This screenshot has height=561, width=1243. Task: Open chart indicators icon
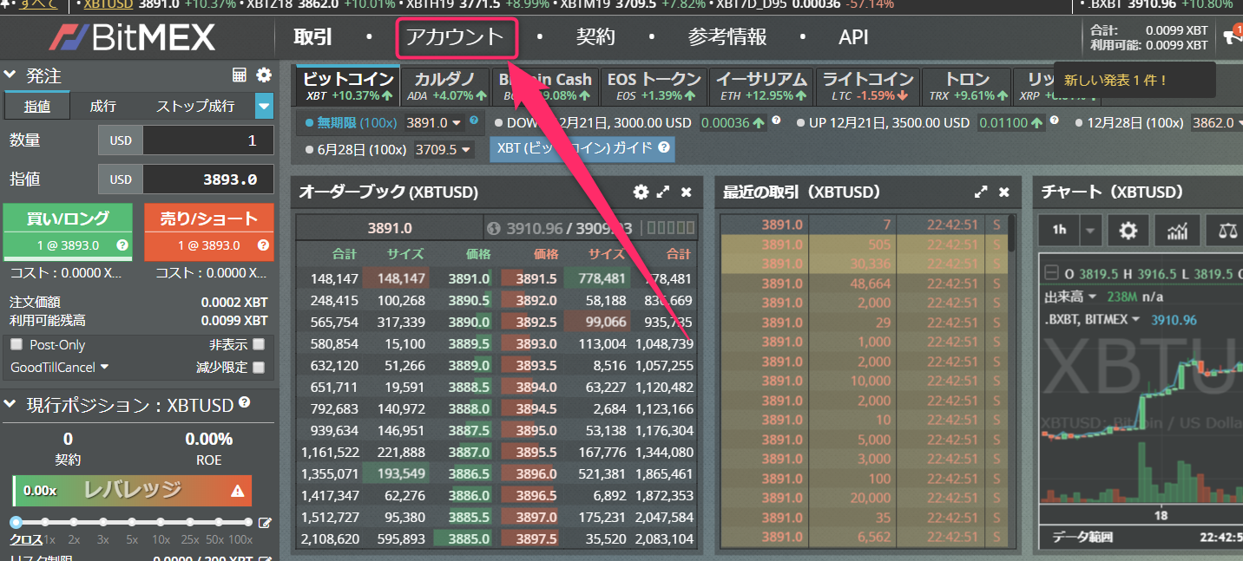[x=1177, y=231]
